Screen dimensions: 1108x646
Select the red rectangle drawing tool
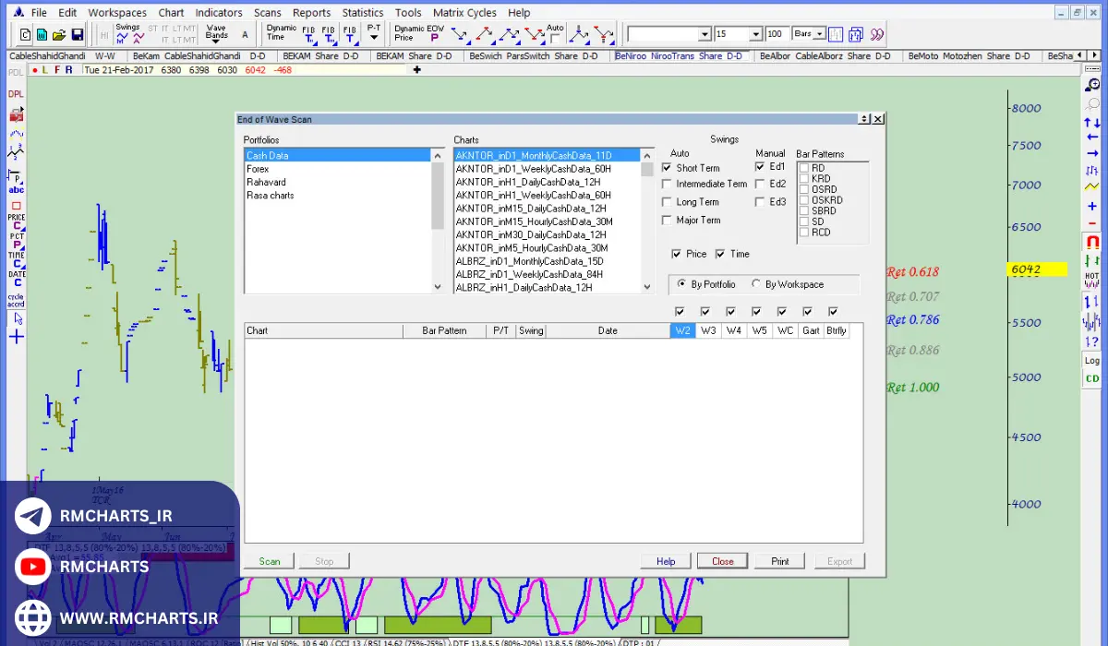tap(16, 206)
